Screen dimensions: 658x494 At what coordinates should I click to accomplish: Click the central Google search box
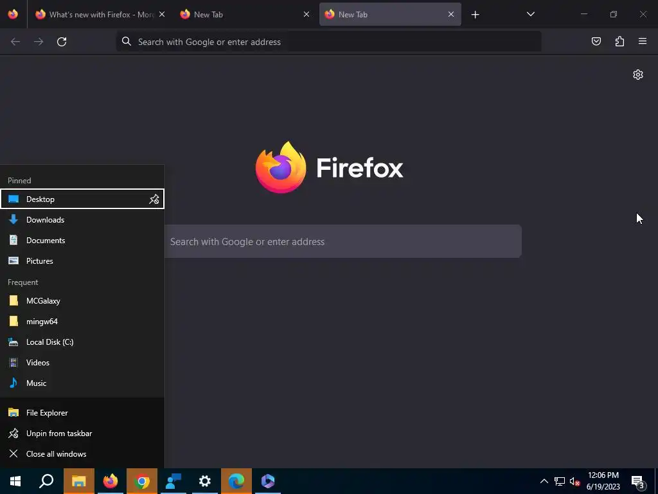(343, 242)
